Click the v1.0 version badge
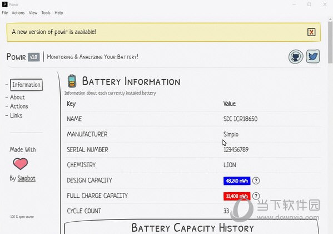 coord(34,57)
